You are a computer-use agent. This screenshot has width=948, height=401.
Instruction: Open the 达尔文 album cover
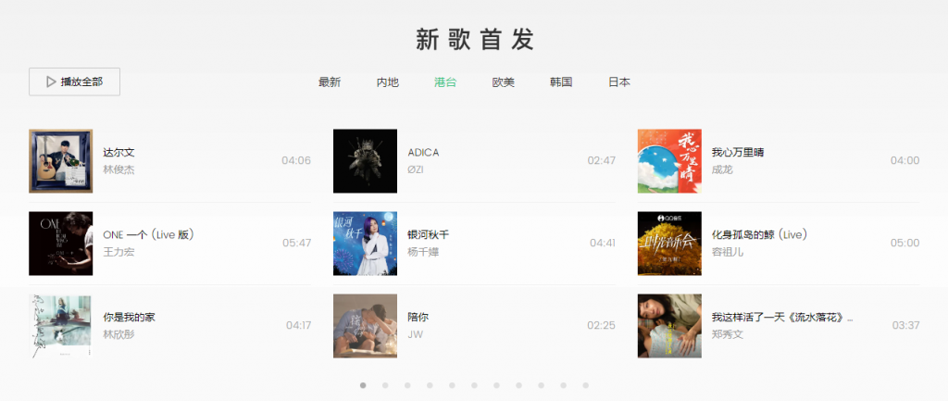(x=60, y=161)
